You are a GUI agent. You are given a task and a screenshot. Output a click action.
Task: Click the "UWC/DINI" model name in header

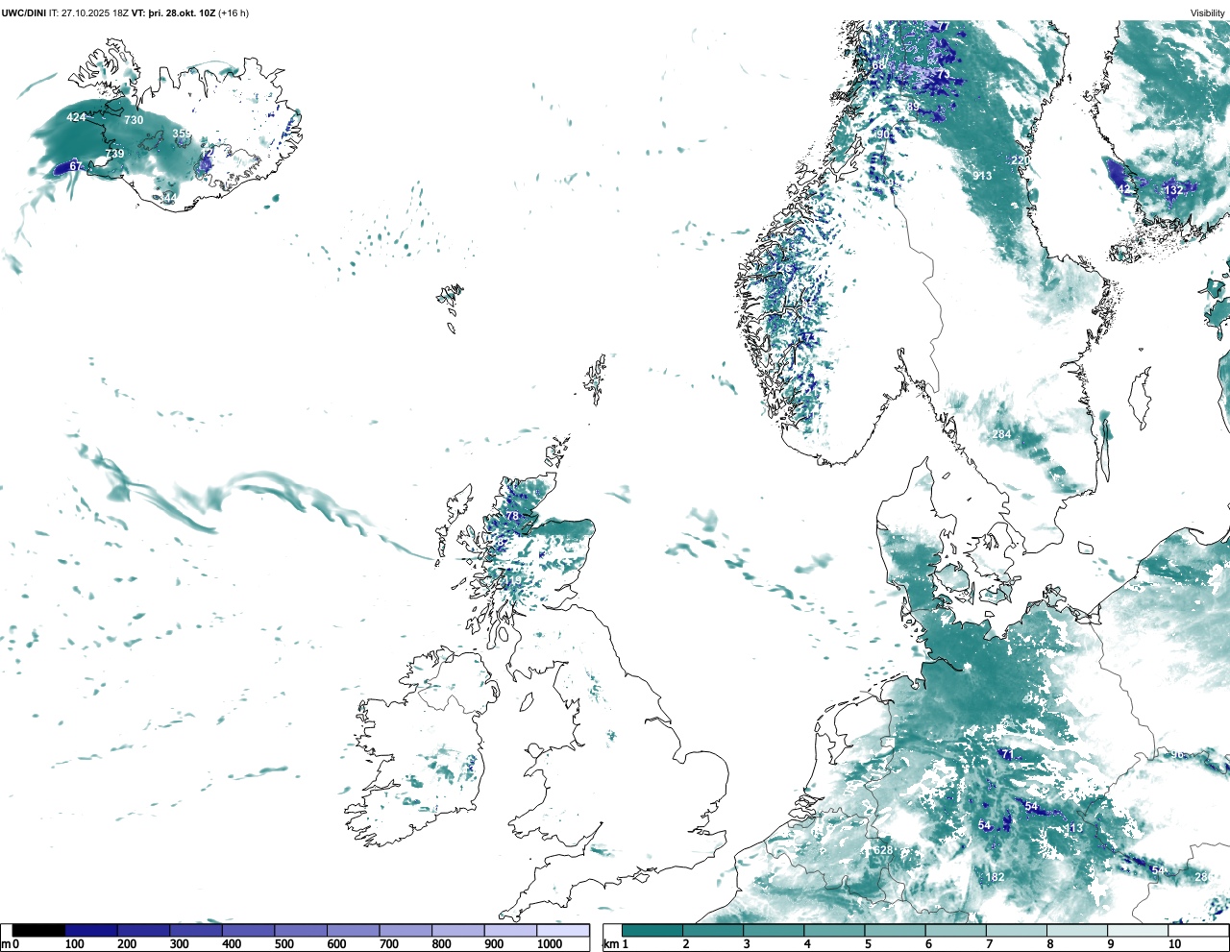click(x=24, y=12)
